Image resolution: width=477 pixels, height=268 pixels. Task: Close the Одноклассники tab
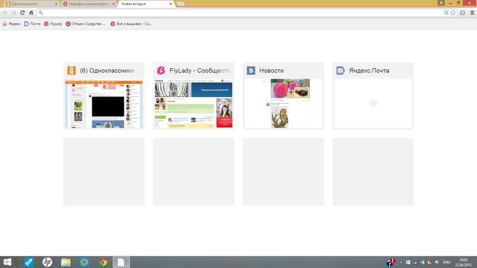[x=56, y=4]
